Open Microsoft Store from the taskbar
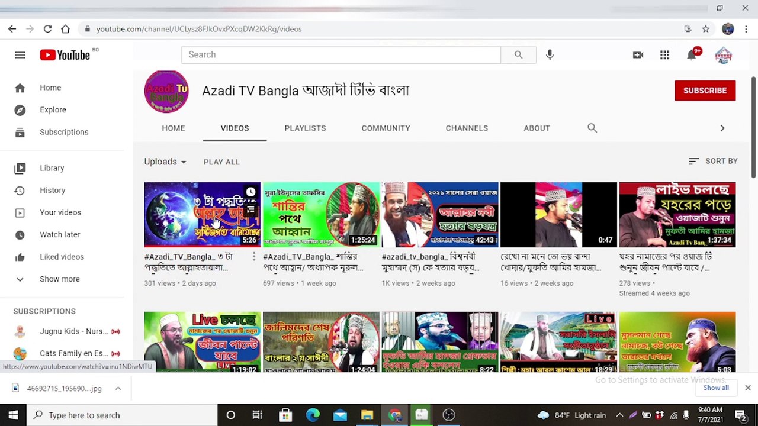758x426 pixels. coord(285,415)
